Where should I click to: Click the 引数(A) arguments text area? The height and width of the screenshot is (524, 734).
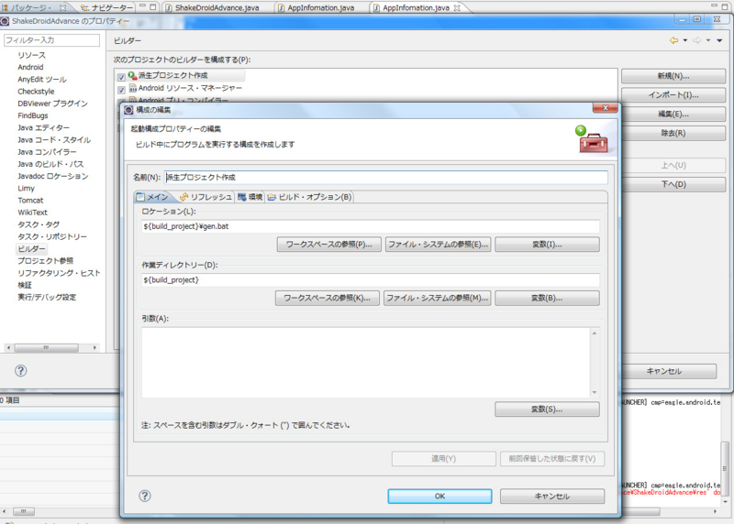coord(365,362)
